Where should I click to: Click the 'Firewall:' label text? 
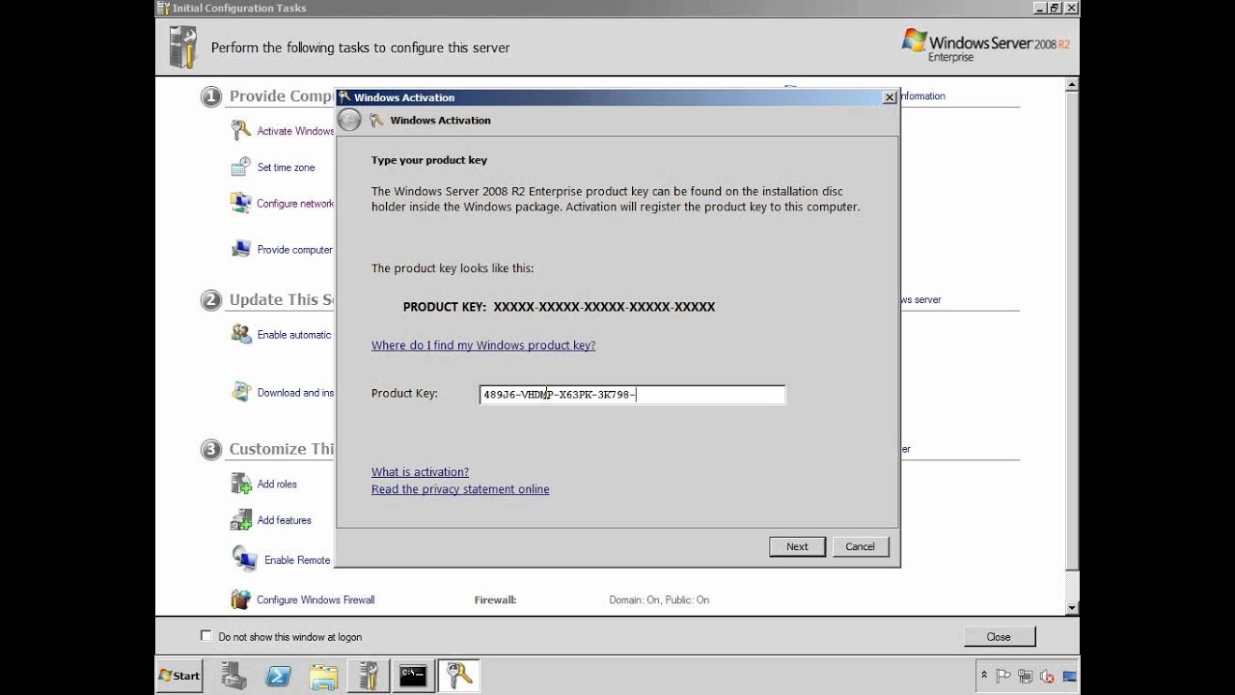pyautogui.click(x=495, y=599)
